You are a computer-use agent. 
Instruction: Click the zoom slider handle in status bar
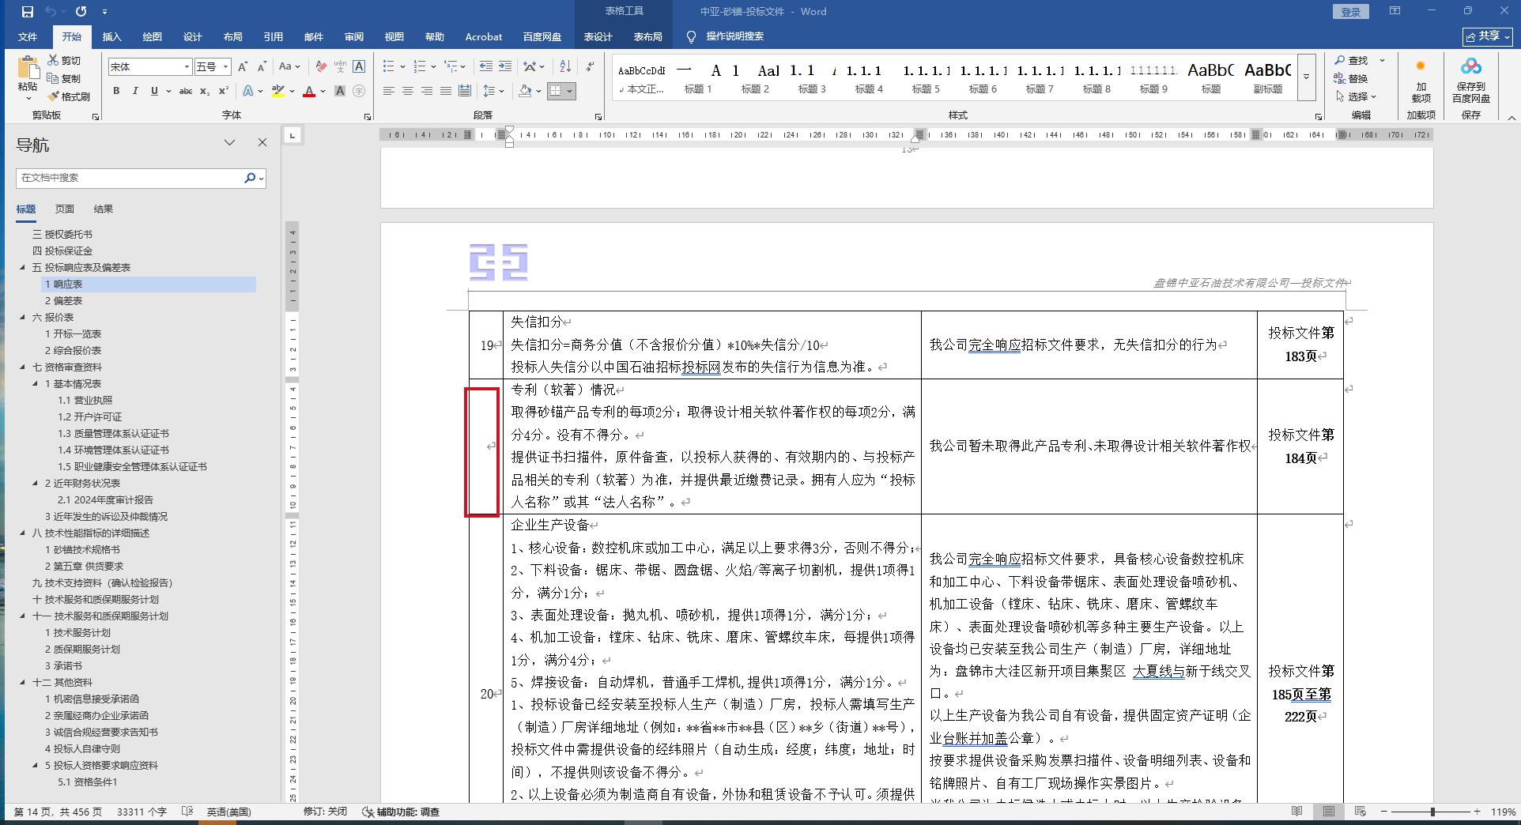click(x=1432, y=812)
